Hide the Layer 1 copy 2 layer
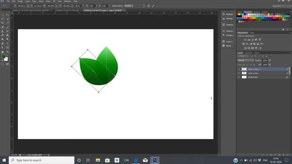 (x=239, y=69)
